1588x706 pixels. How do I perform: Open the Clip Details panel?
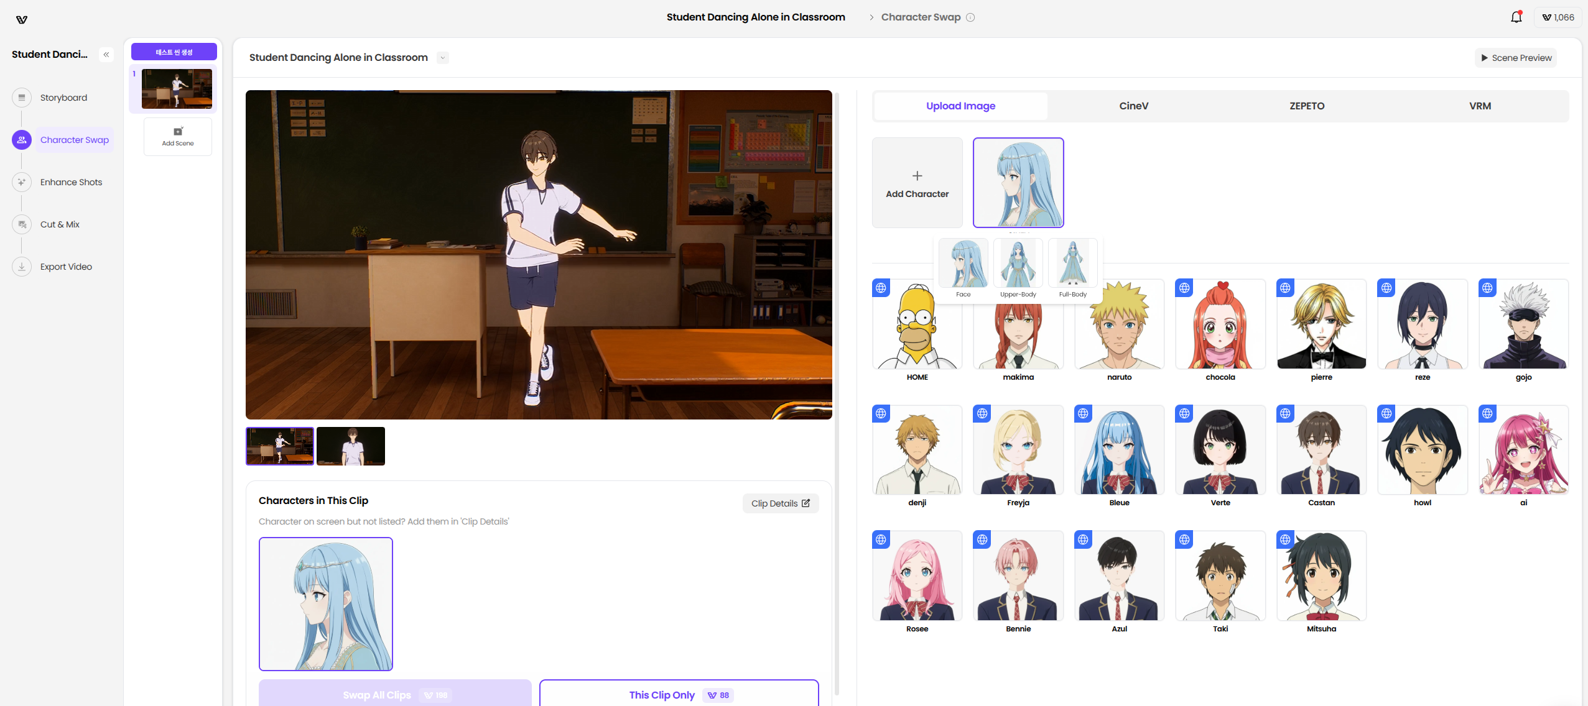tap(780, 503)
